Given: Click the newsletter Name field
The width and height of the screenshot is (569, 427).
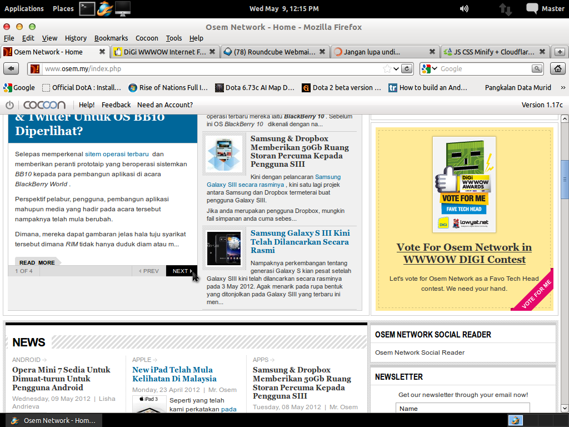Looking at the screenshot, I should coord(463,408).
